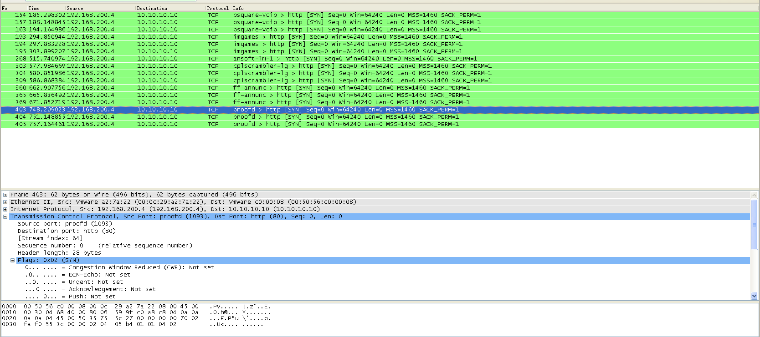Select the Acknowledgement: Not set flag line
The height and width of the screenshot is (337, 760).
[x=90, y=289]
